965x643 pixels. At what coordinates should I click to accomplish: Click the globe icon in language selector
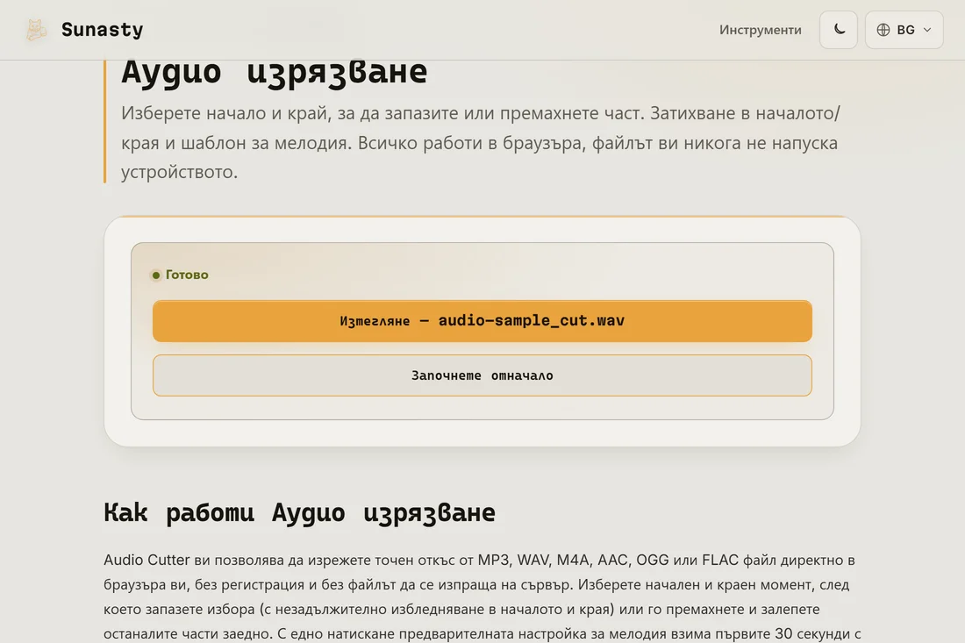(x=883, y=30)
